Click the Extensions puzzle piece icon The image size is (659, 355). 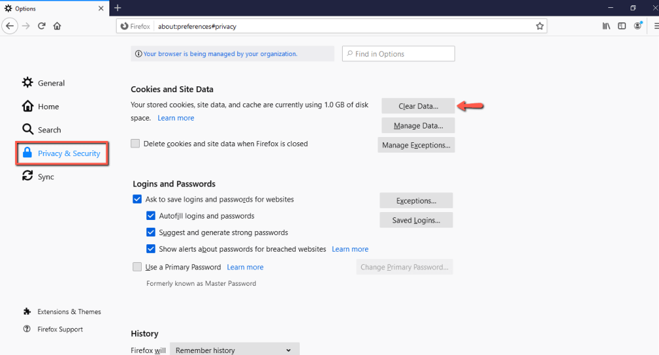(27, 312)
